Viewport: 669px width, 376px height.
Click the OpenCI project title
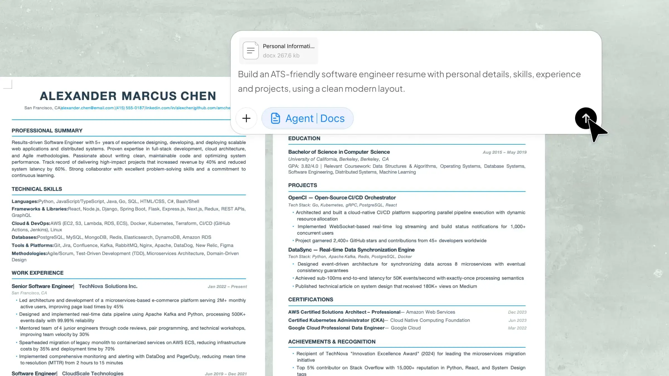coord(342,197)
